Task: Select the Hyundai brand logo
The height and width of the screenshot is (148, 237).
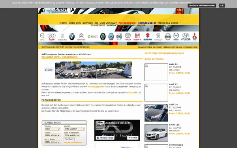Action: [x=186, y=37]
